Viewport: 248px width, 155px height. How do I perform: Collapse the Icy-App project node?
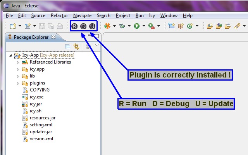point(10,55)
